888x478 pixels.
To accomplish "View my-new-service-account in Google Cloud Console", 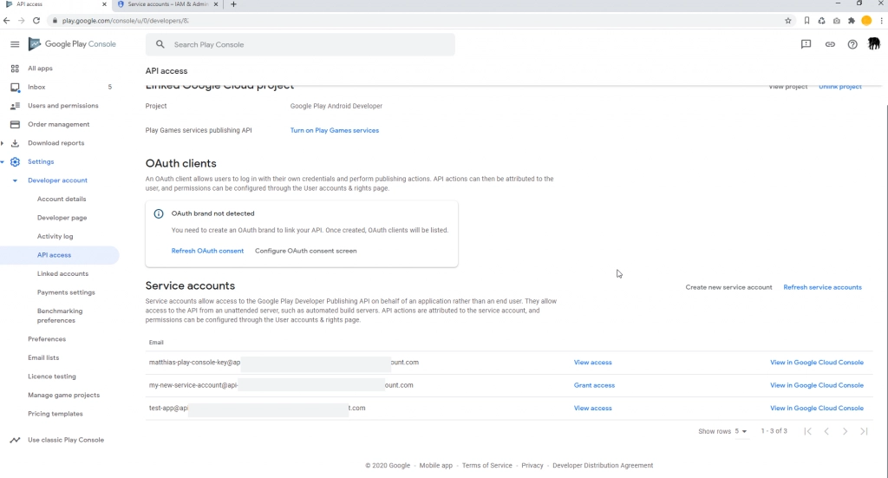I will (x=817, y=386).
